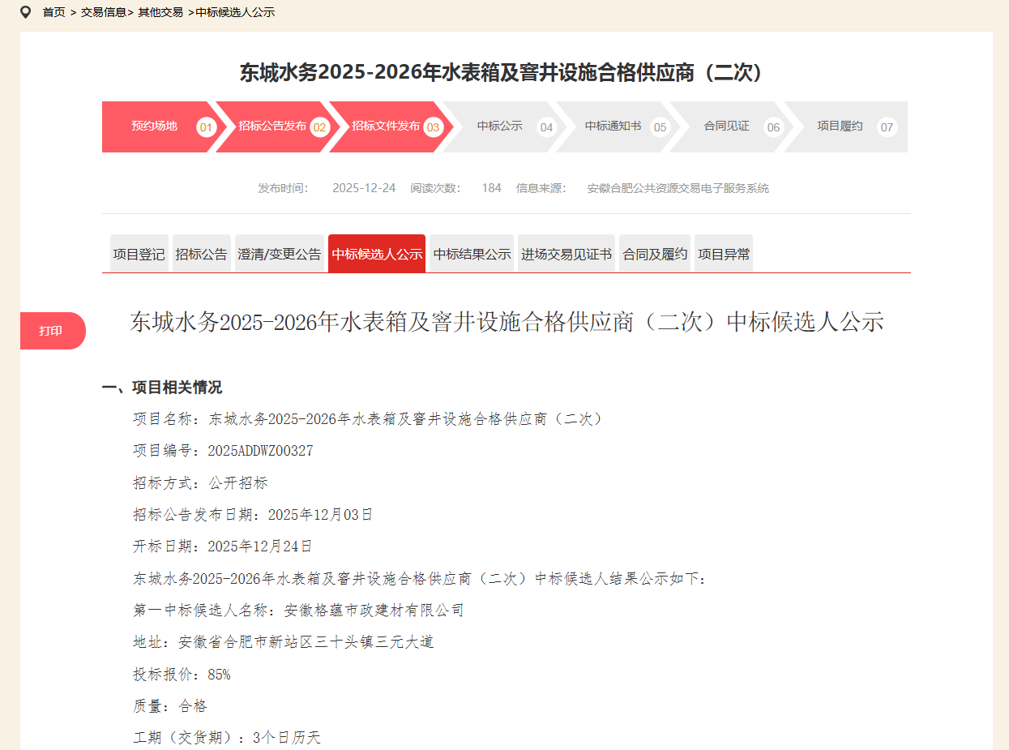Click the 04 step number badge
1009x750 pixels.
(x=546, y=127)
